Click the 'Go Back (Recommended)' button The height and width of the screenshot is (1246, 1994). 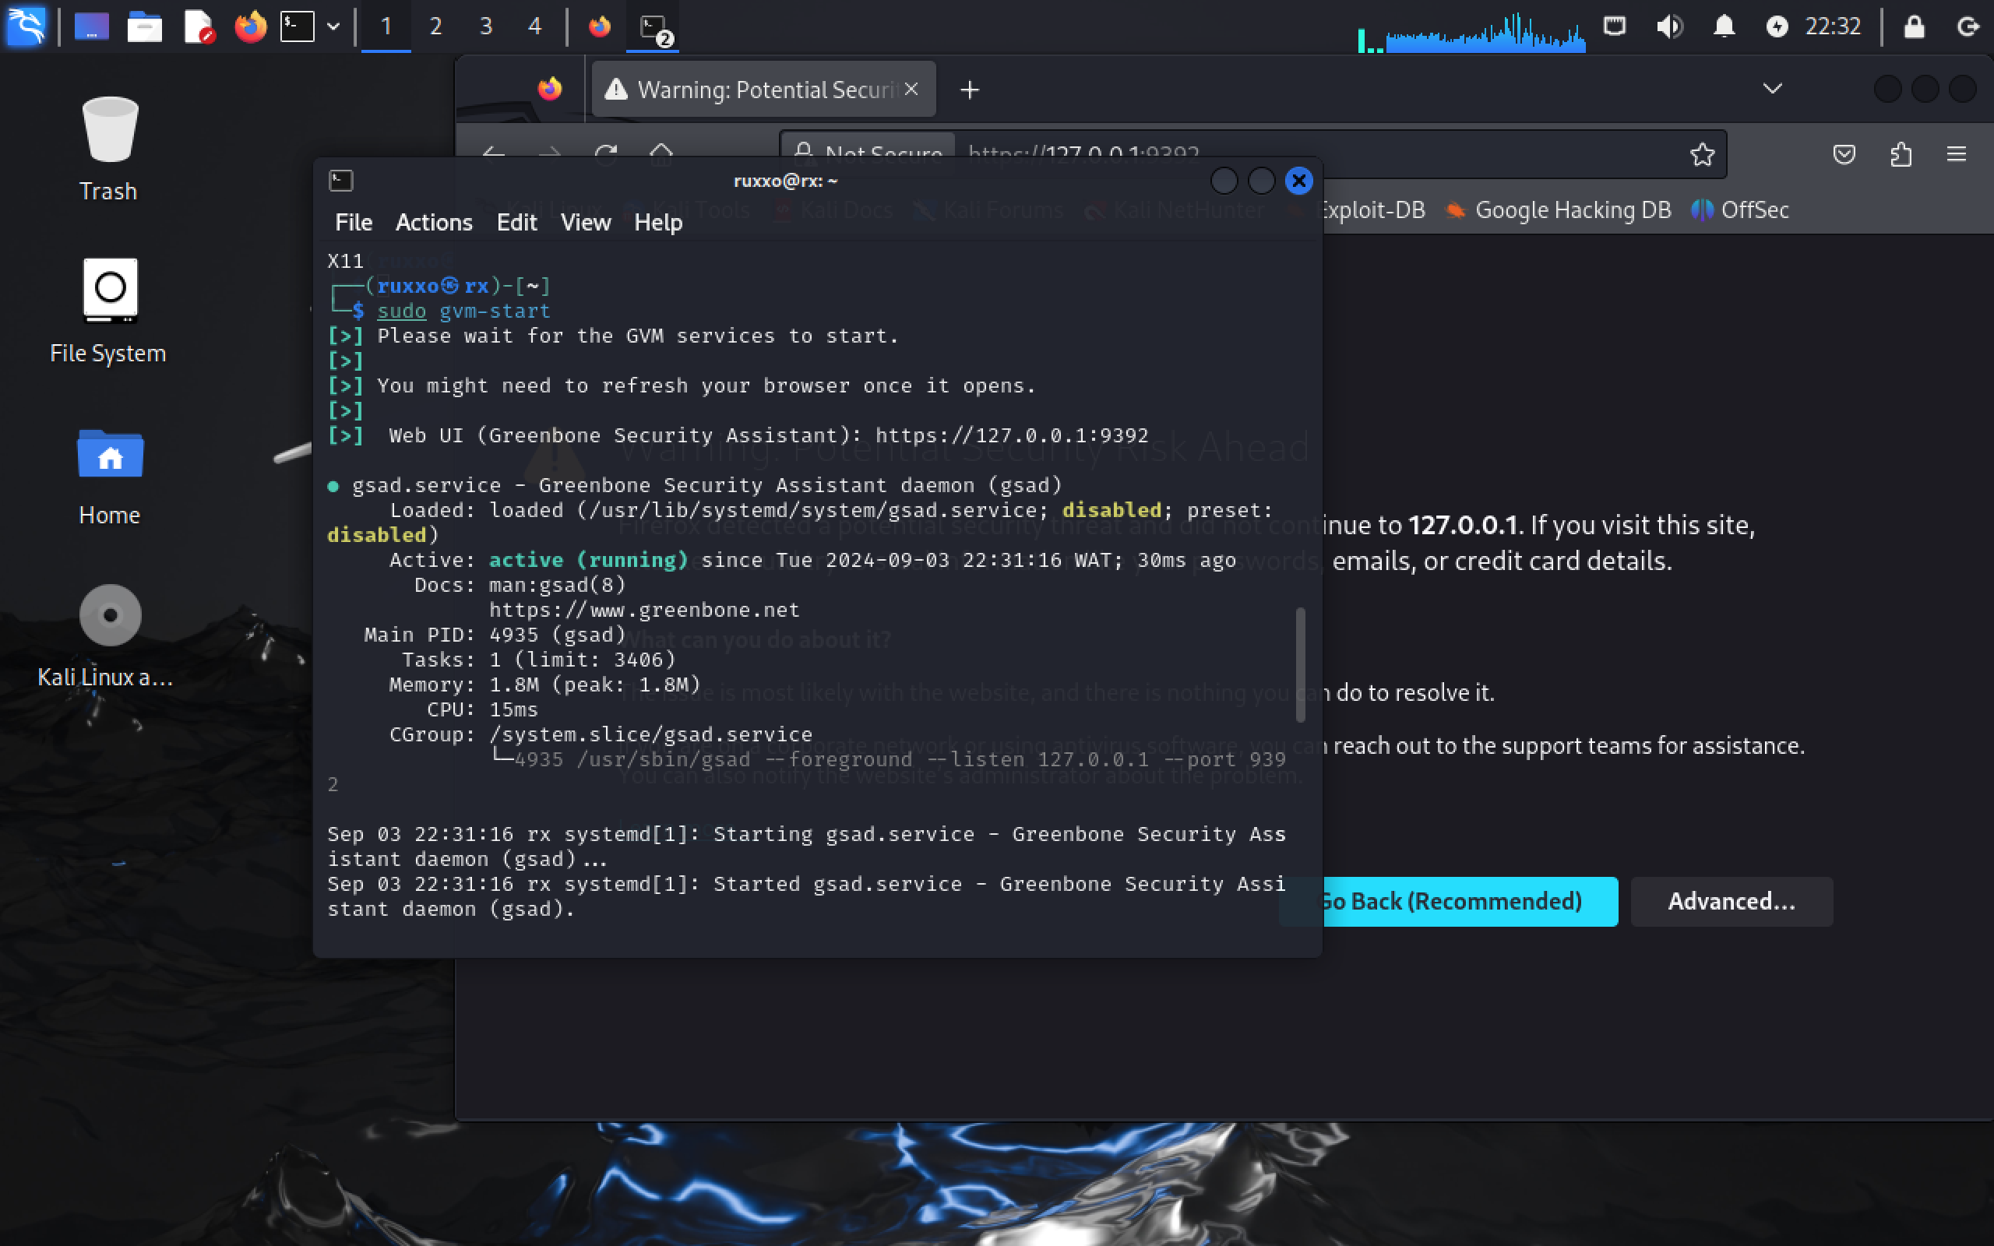pyautogui.click(x=1450, y=900)
